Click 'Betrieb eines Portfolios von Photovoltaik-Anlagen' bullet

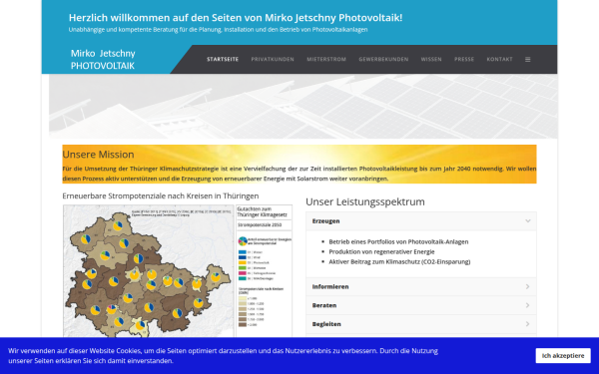(x=398, y=241)
